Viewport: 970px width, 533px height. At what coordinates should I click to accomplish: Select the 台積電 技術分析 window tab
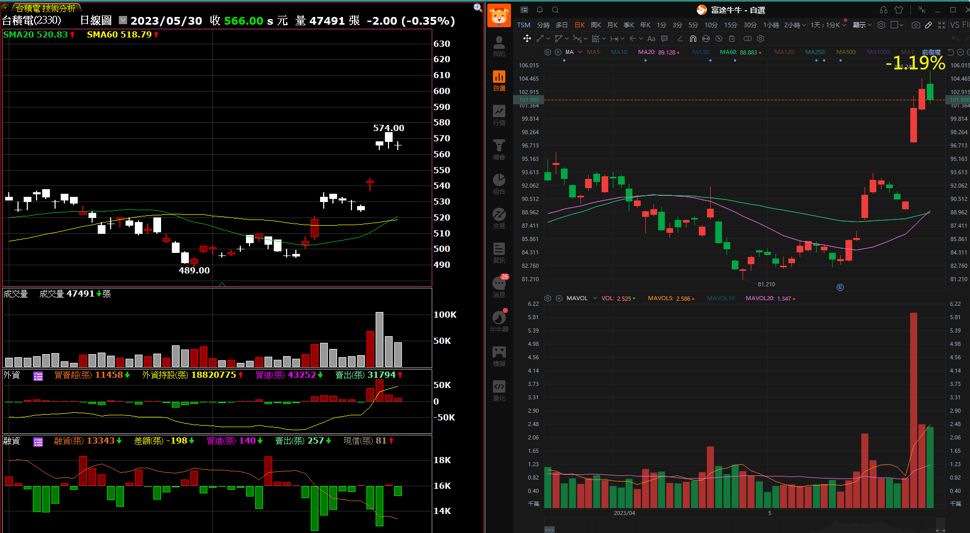point(46,8)
